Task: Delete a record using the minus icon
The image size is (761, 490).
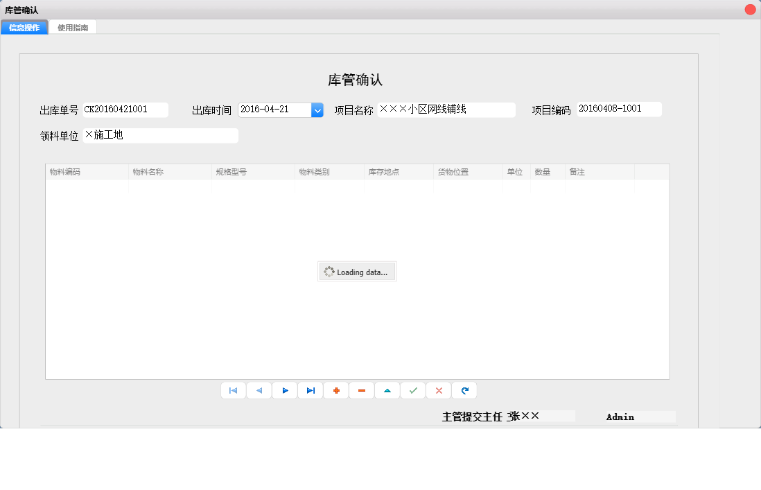Action: coord(361,390)
